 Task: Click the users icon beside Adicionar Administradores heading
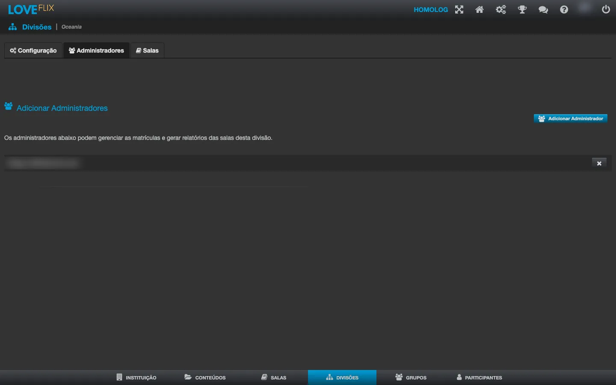(x=9, y=106)
